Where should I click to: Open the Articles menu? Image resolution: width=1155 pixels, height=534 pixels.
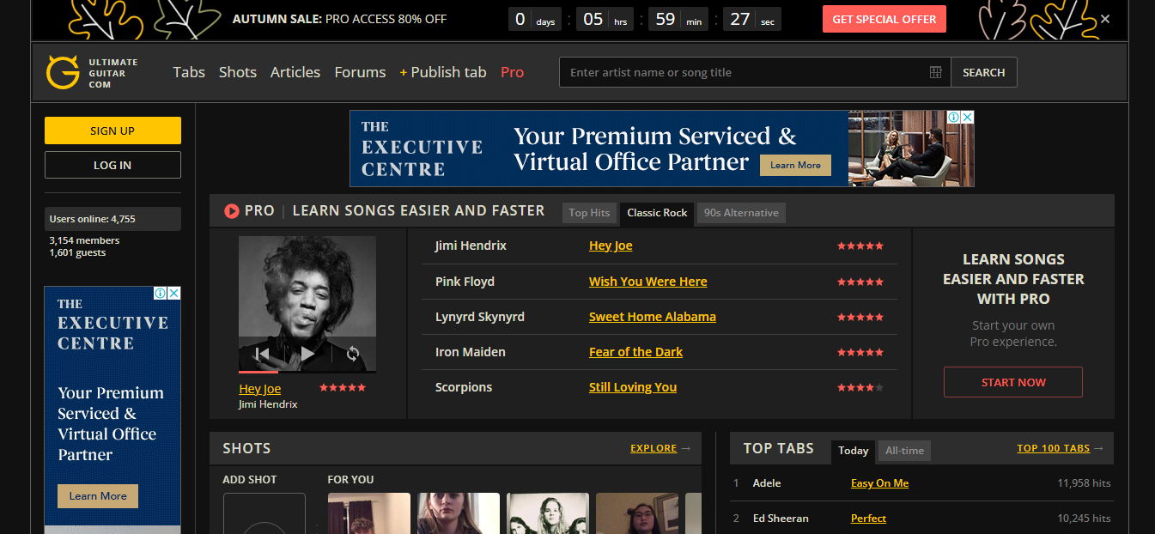tap(295, 72)
